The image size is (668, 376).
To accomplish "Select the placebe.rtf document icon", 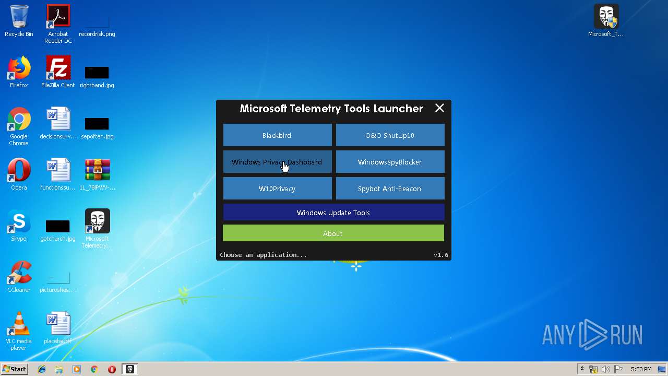I will tap(58, 328).
